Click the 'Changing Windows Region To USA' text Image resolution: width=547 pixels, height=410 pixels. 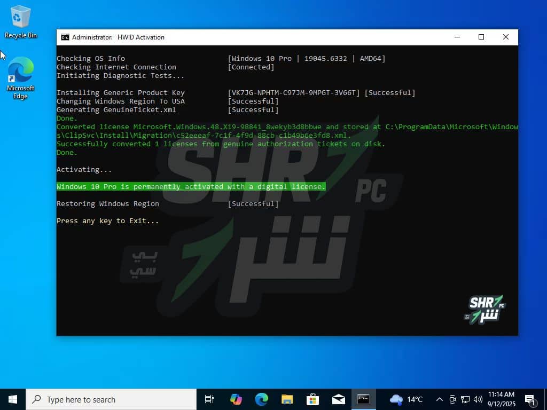121,101
